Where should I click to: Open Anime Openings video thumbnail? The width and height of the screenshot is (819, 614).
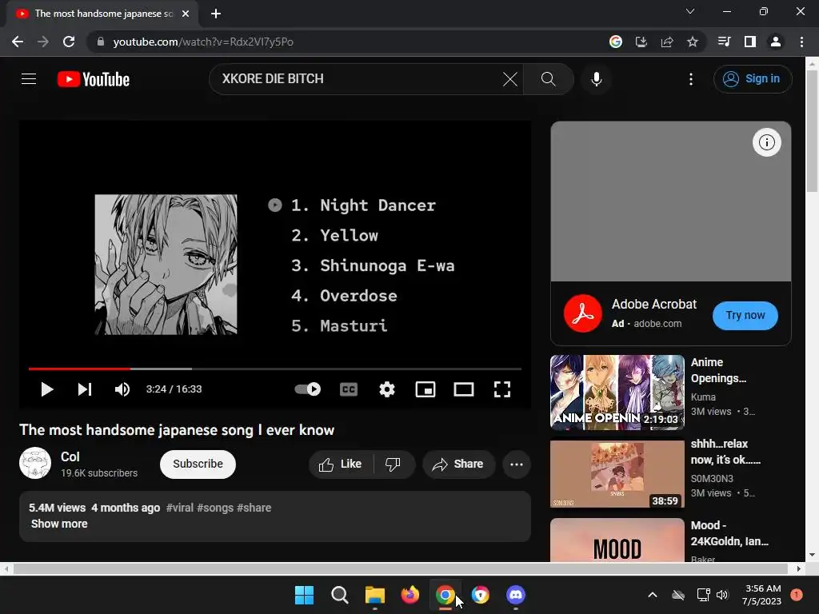(x=617, y=392)
